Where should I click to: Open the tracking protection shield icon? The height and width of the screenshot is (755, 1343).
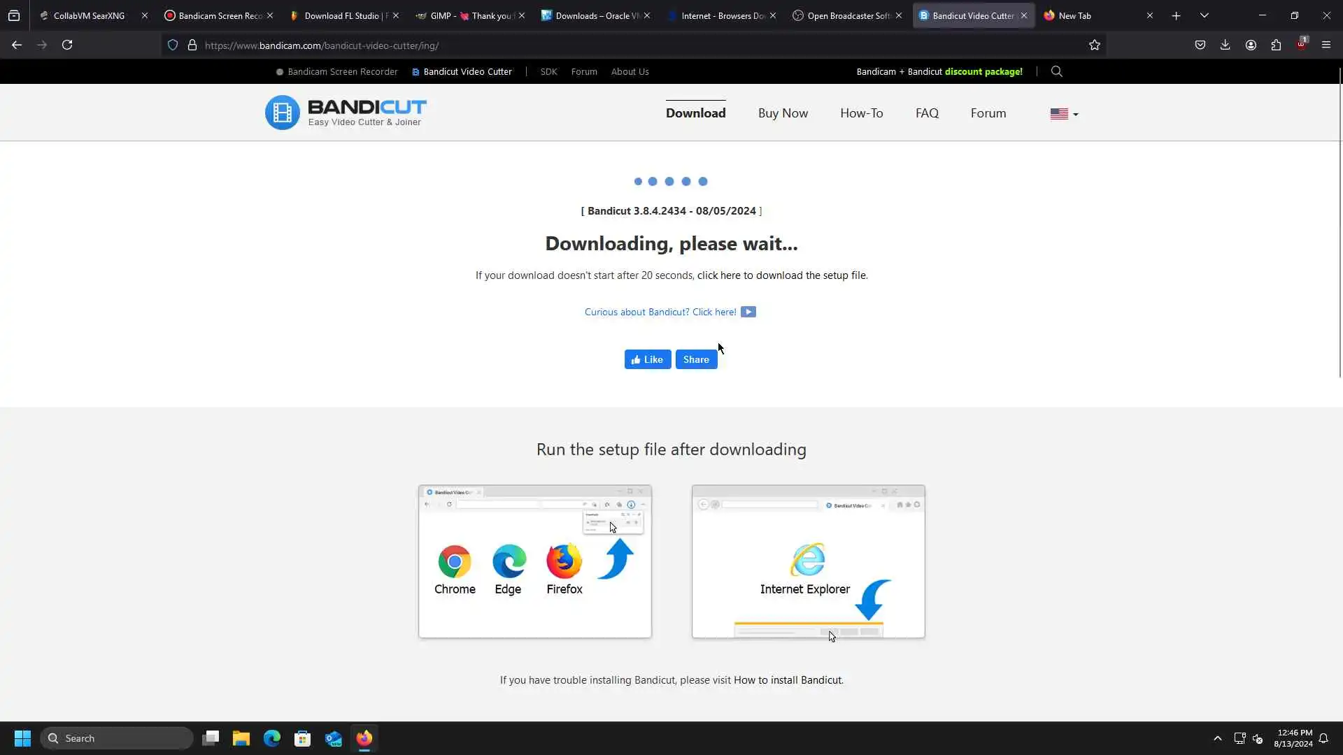point(173,45)
